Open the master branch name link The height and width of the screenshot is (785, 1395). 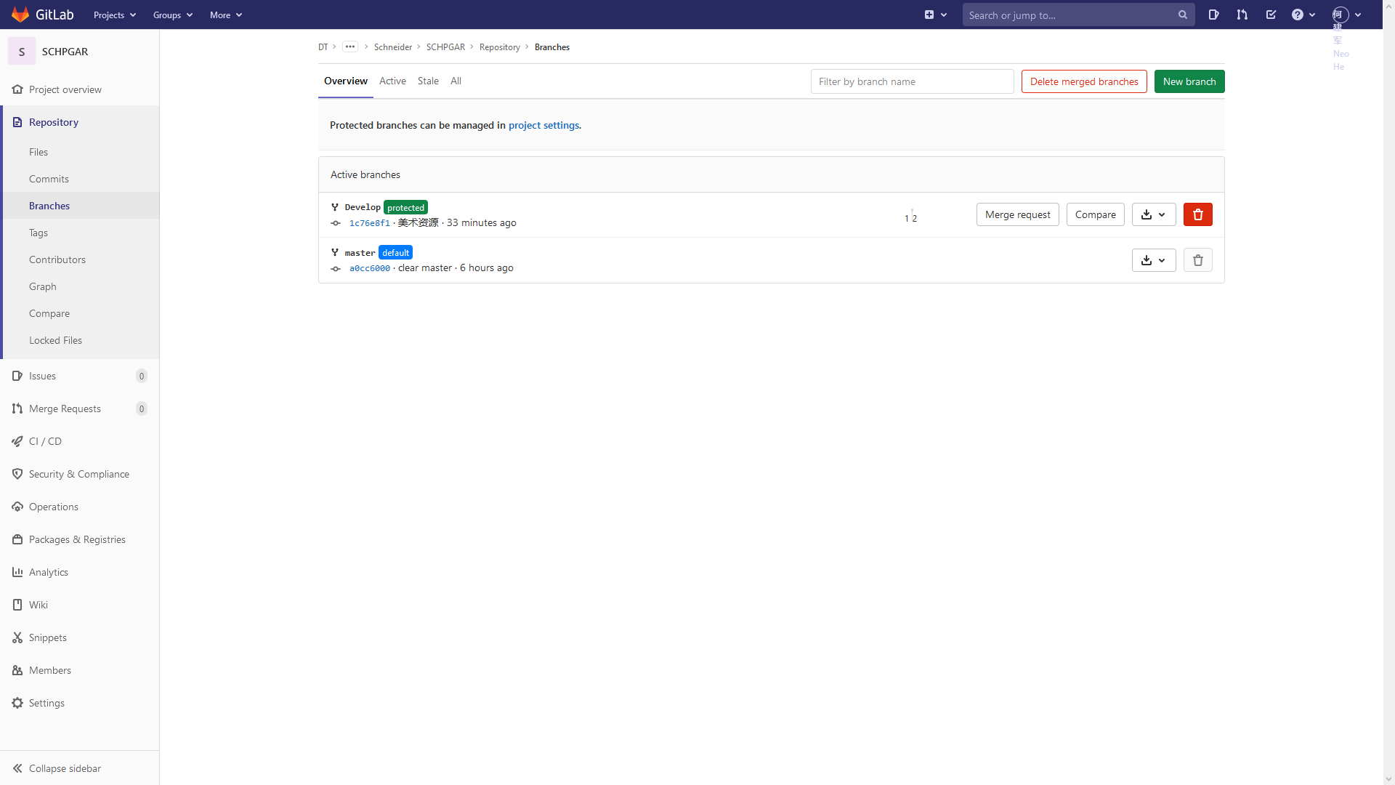(360, 253)
